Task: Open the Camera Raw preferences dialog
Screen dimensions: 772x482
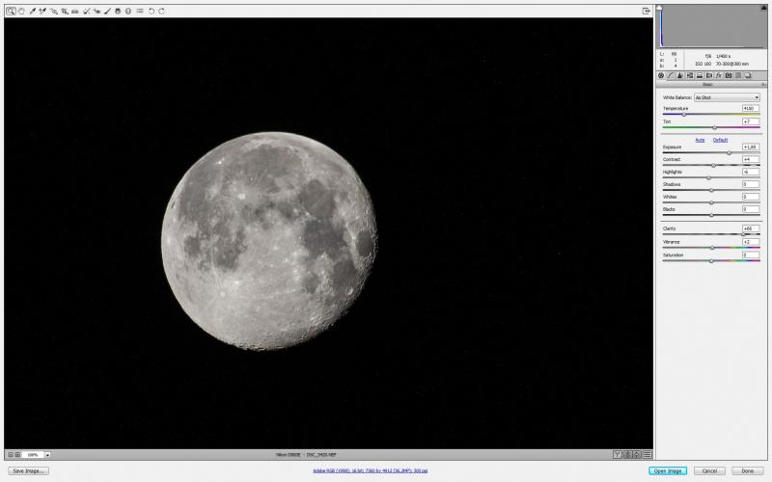Action: pyautogui.click(x=139, y=11)
